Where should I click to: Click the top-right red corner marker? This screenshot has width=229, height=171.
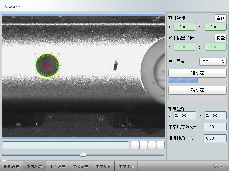pos(59,54)
